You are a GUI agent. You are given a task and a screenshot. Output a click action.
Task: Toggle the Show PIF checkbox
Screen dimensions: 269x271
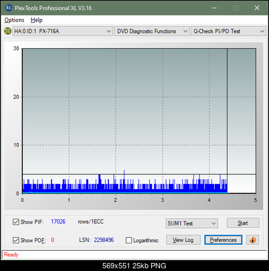[x=16, y=222]
